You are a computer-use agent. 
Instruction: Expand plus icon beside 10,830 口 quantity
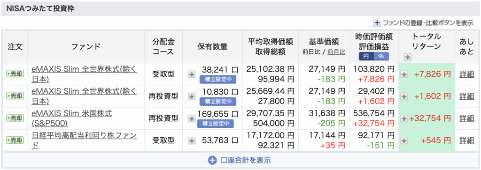pyautogui.click(x=192, y=96)
